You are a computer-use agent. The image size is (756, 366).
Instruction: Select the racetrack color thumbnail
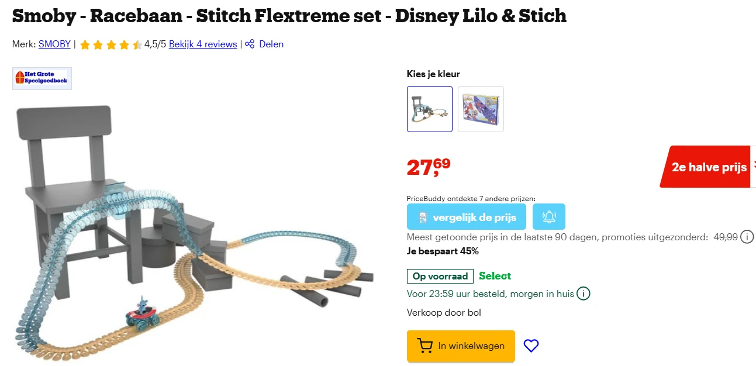[x=430, y=109]
